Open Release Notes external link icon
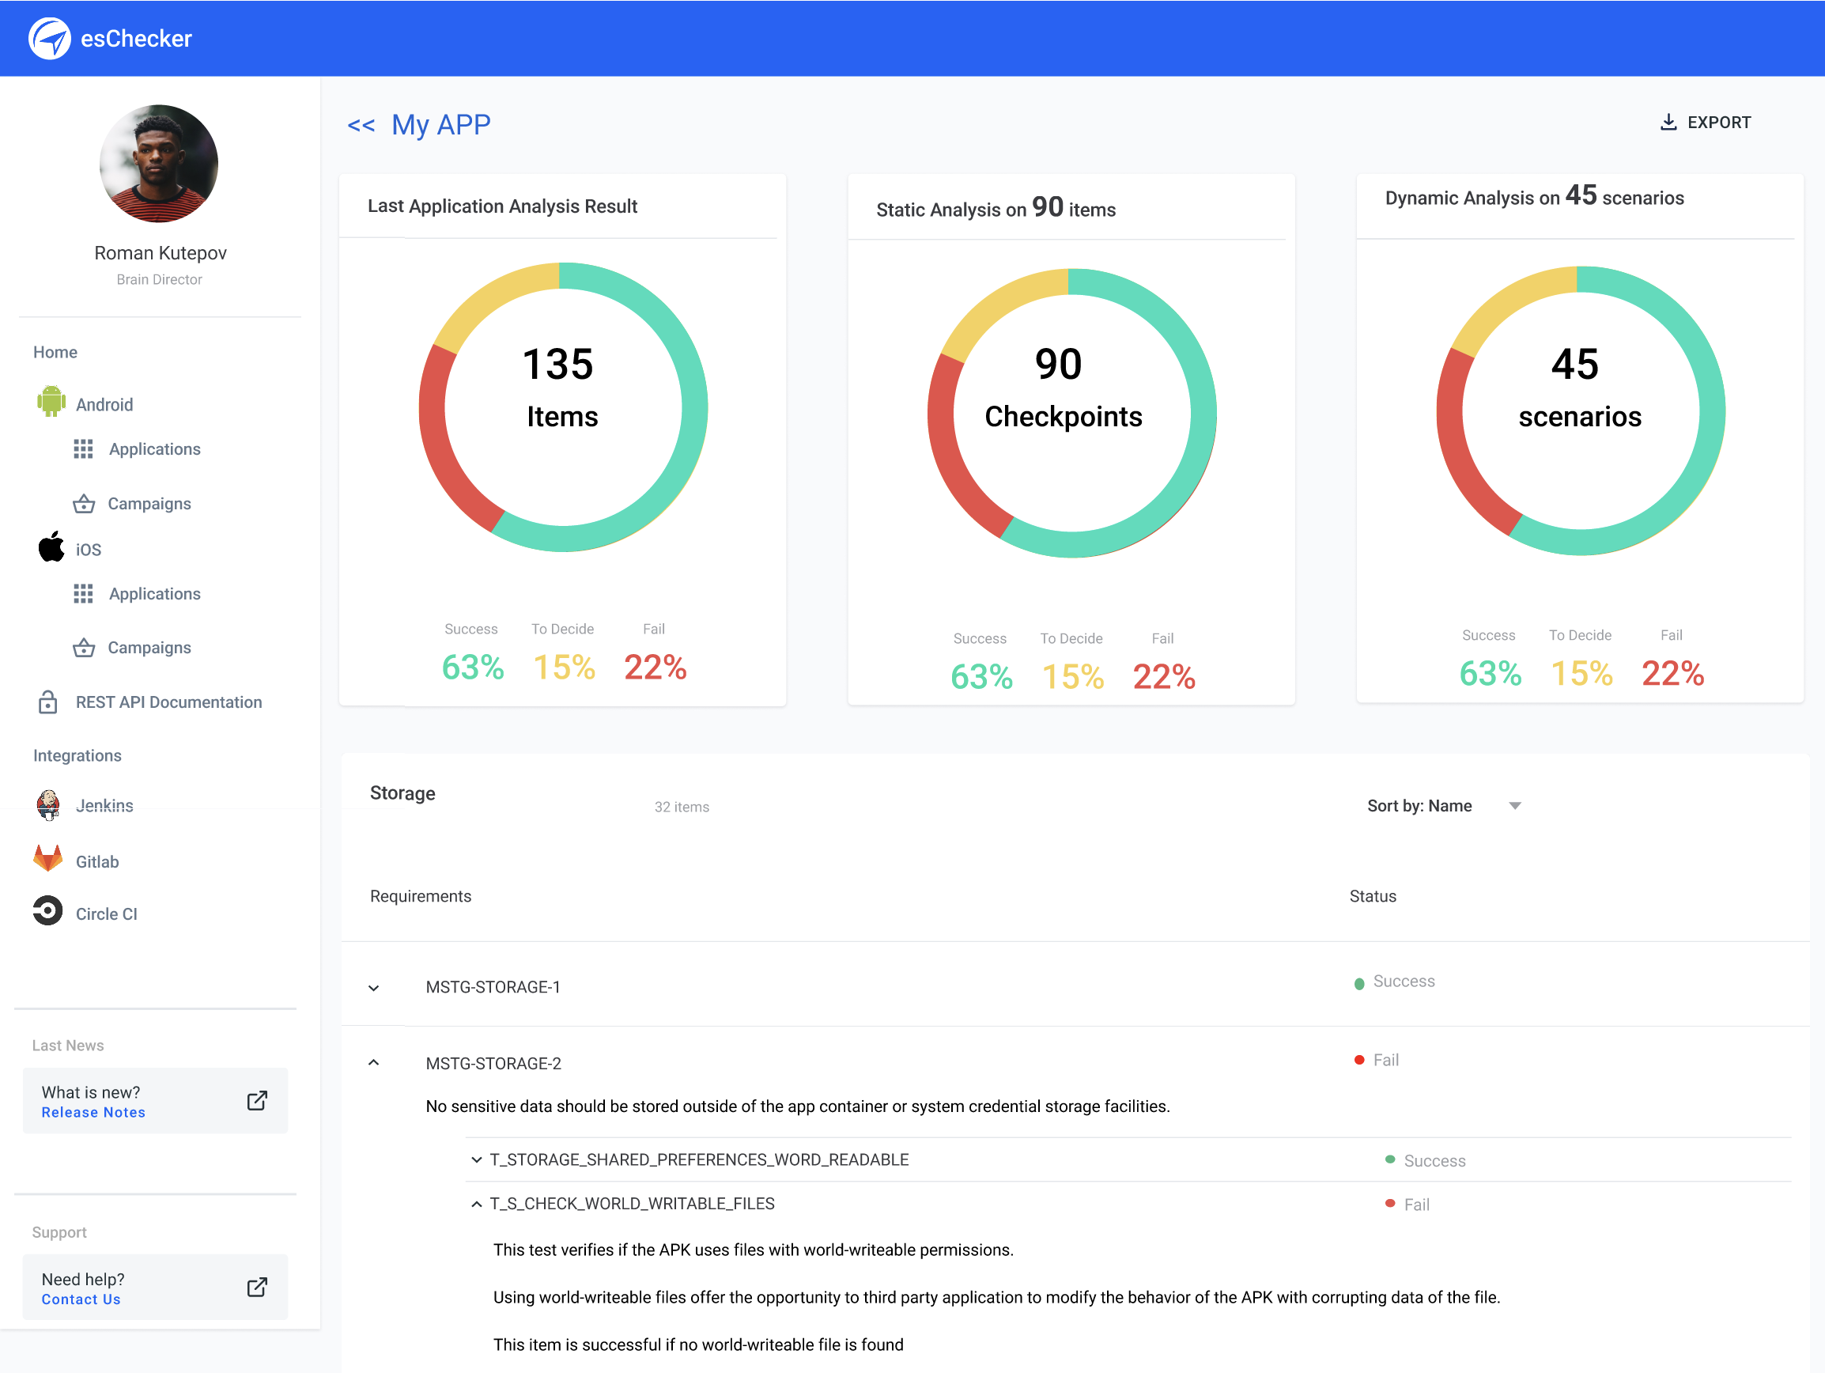1825x1373 pixels. click(258, 1101)
